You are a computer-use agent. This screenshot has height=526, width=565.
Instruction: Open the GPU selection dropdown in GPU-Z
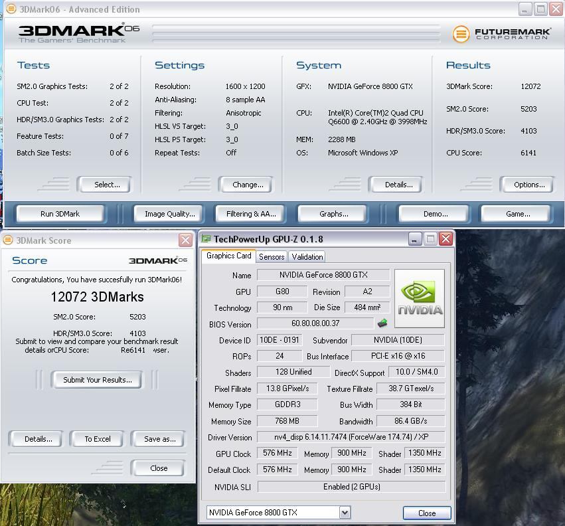pyautogui.click(x=345, y=512)
